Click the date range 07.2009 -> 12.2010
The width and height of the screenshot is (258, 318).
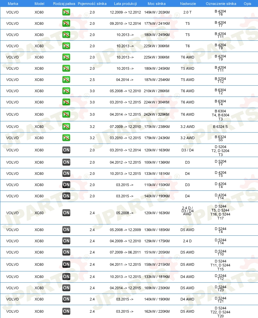click(x=125, y=127)
